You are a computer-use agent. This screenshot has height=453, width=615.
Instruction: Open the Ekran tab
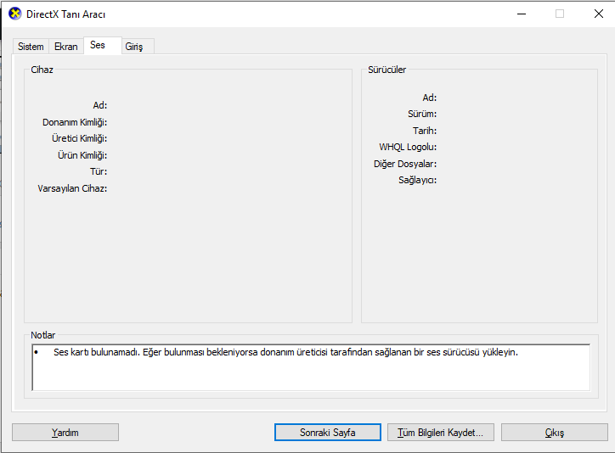(x=66, y=47)
